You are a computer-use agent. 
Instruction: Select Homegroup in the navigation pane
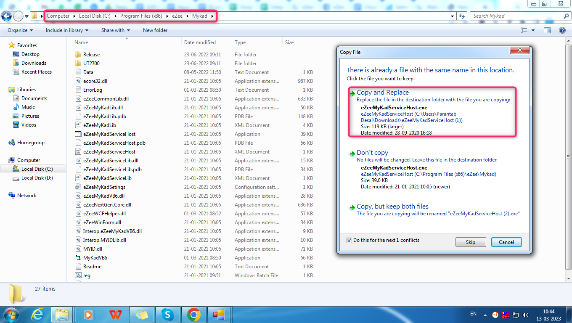click(x=31, y=143)
